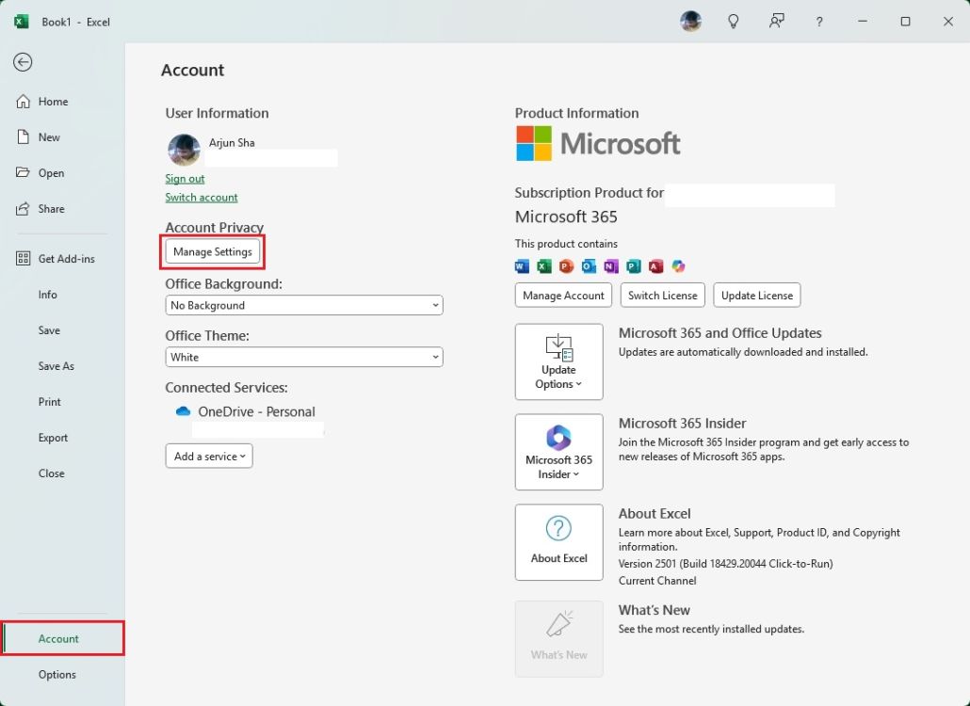Click the Copilot icon next to Access
This screenshot has height=706, width=970.
coord(679,266)
